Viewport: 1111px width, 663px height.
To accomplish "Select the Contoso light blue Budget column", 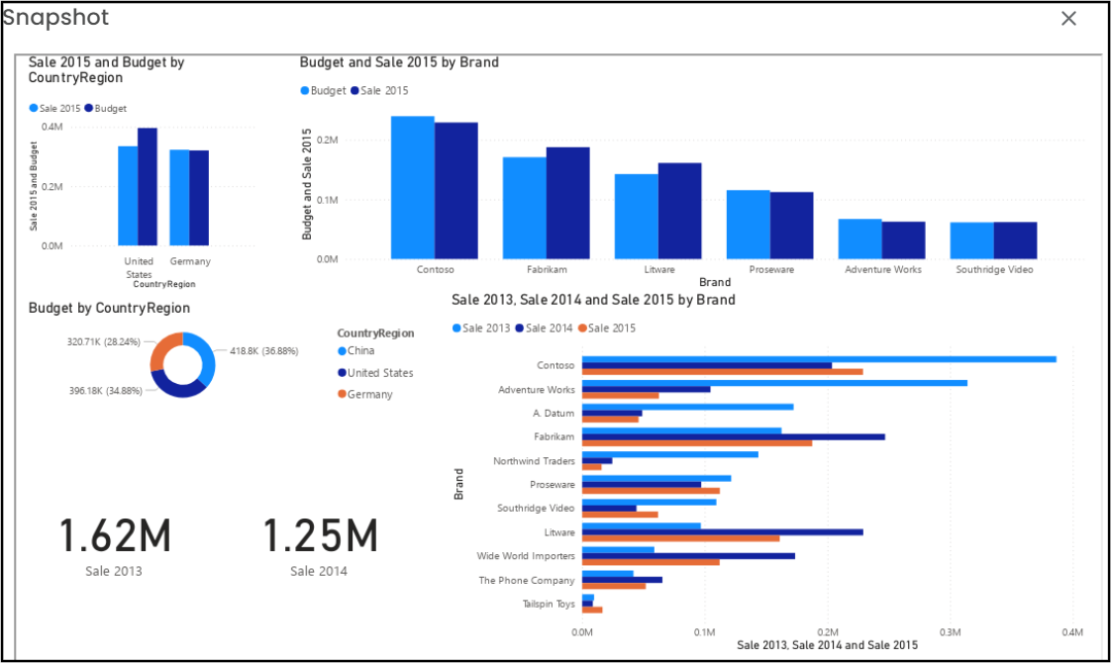I will [x=412, y=188].
